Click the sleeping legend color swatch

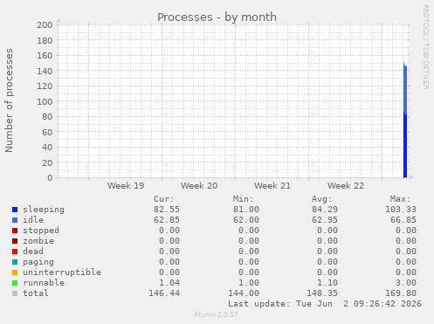coord(15,210)
